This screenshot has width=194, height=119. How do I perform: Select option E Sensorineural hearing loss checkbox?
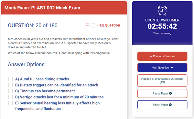point(10,103)
